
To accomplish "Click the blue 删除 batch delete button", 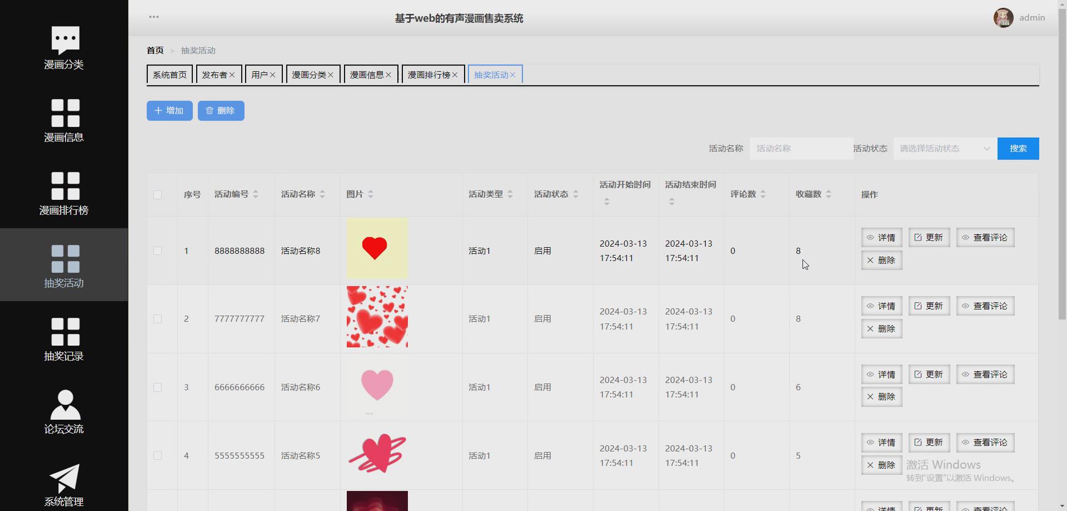I will (x=221, y=111).
